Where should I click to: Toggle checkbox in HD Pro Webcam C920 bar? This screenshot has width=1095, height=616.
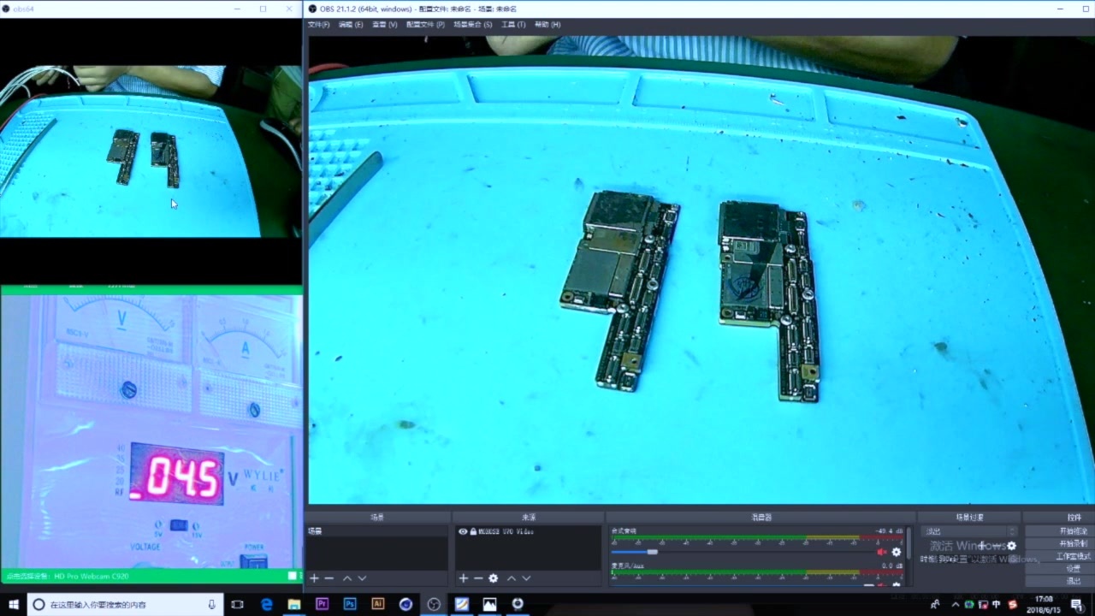(293, 576)
